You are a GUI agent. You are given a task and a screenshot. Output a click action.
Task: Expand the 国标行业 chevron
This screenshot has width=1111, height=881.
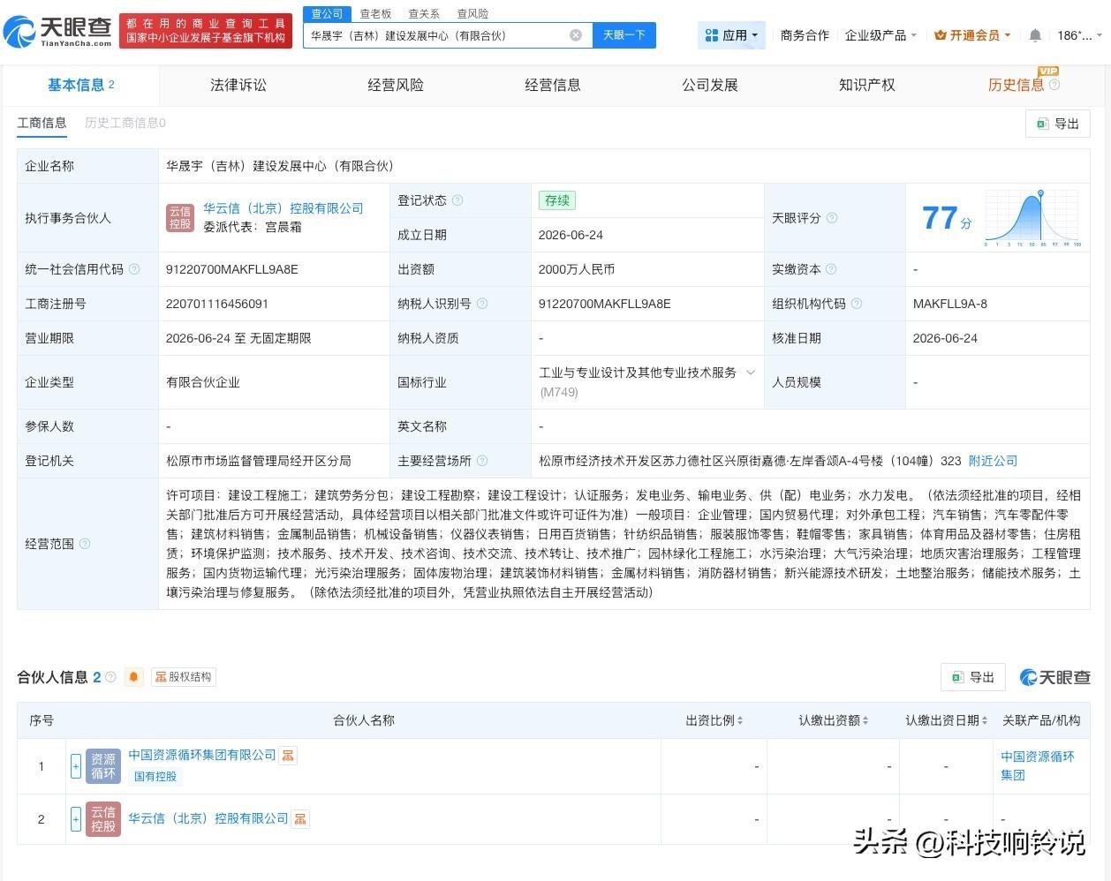pos(751,373)
